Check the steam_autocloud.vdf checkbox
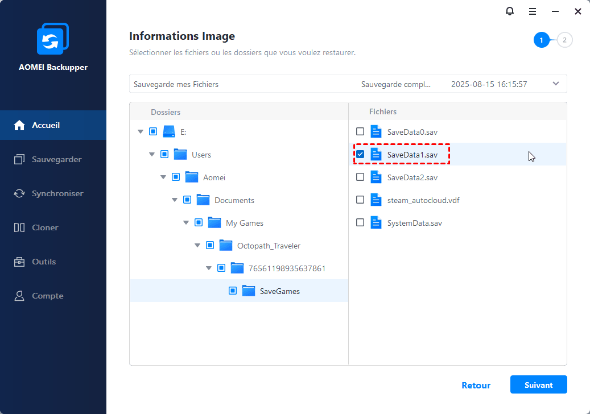The image size is (590, 414). (360, 200)
